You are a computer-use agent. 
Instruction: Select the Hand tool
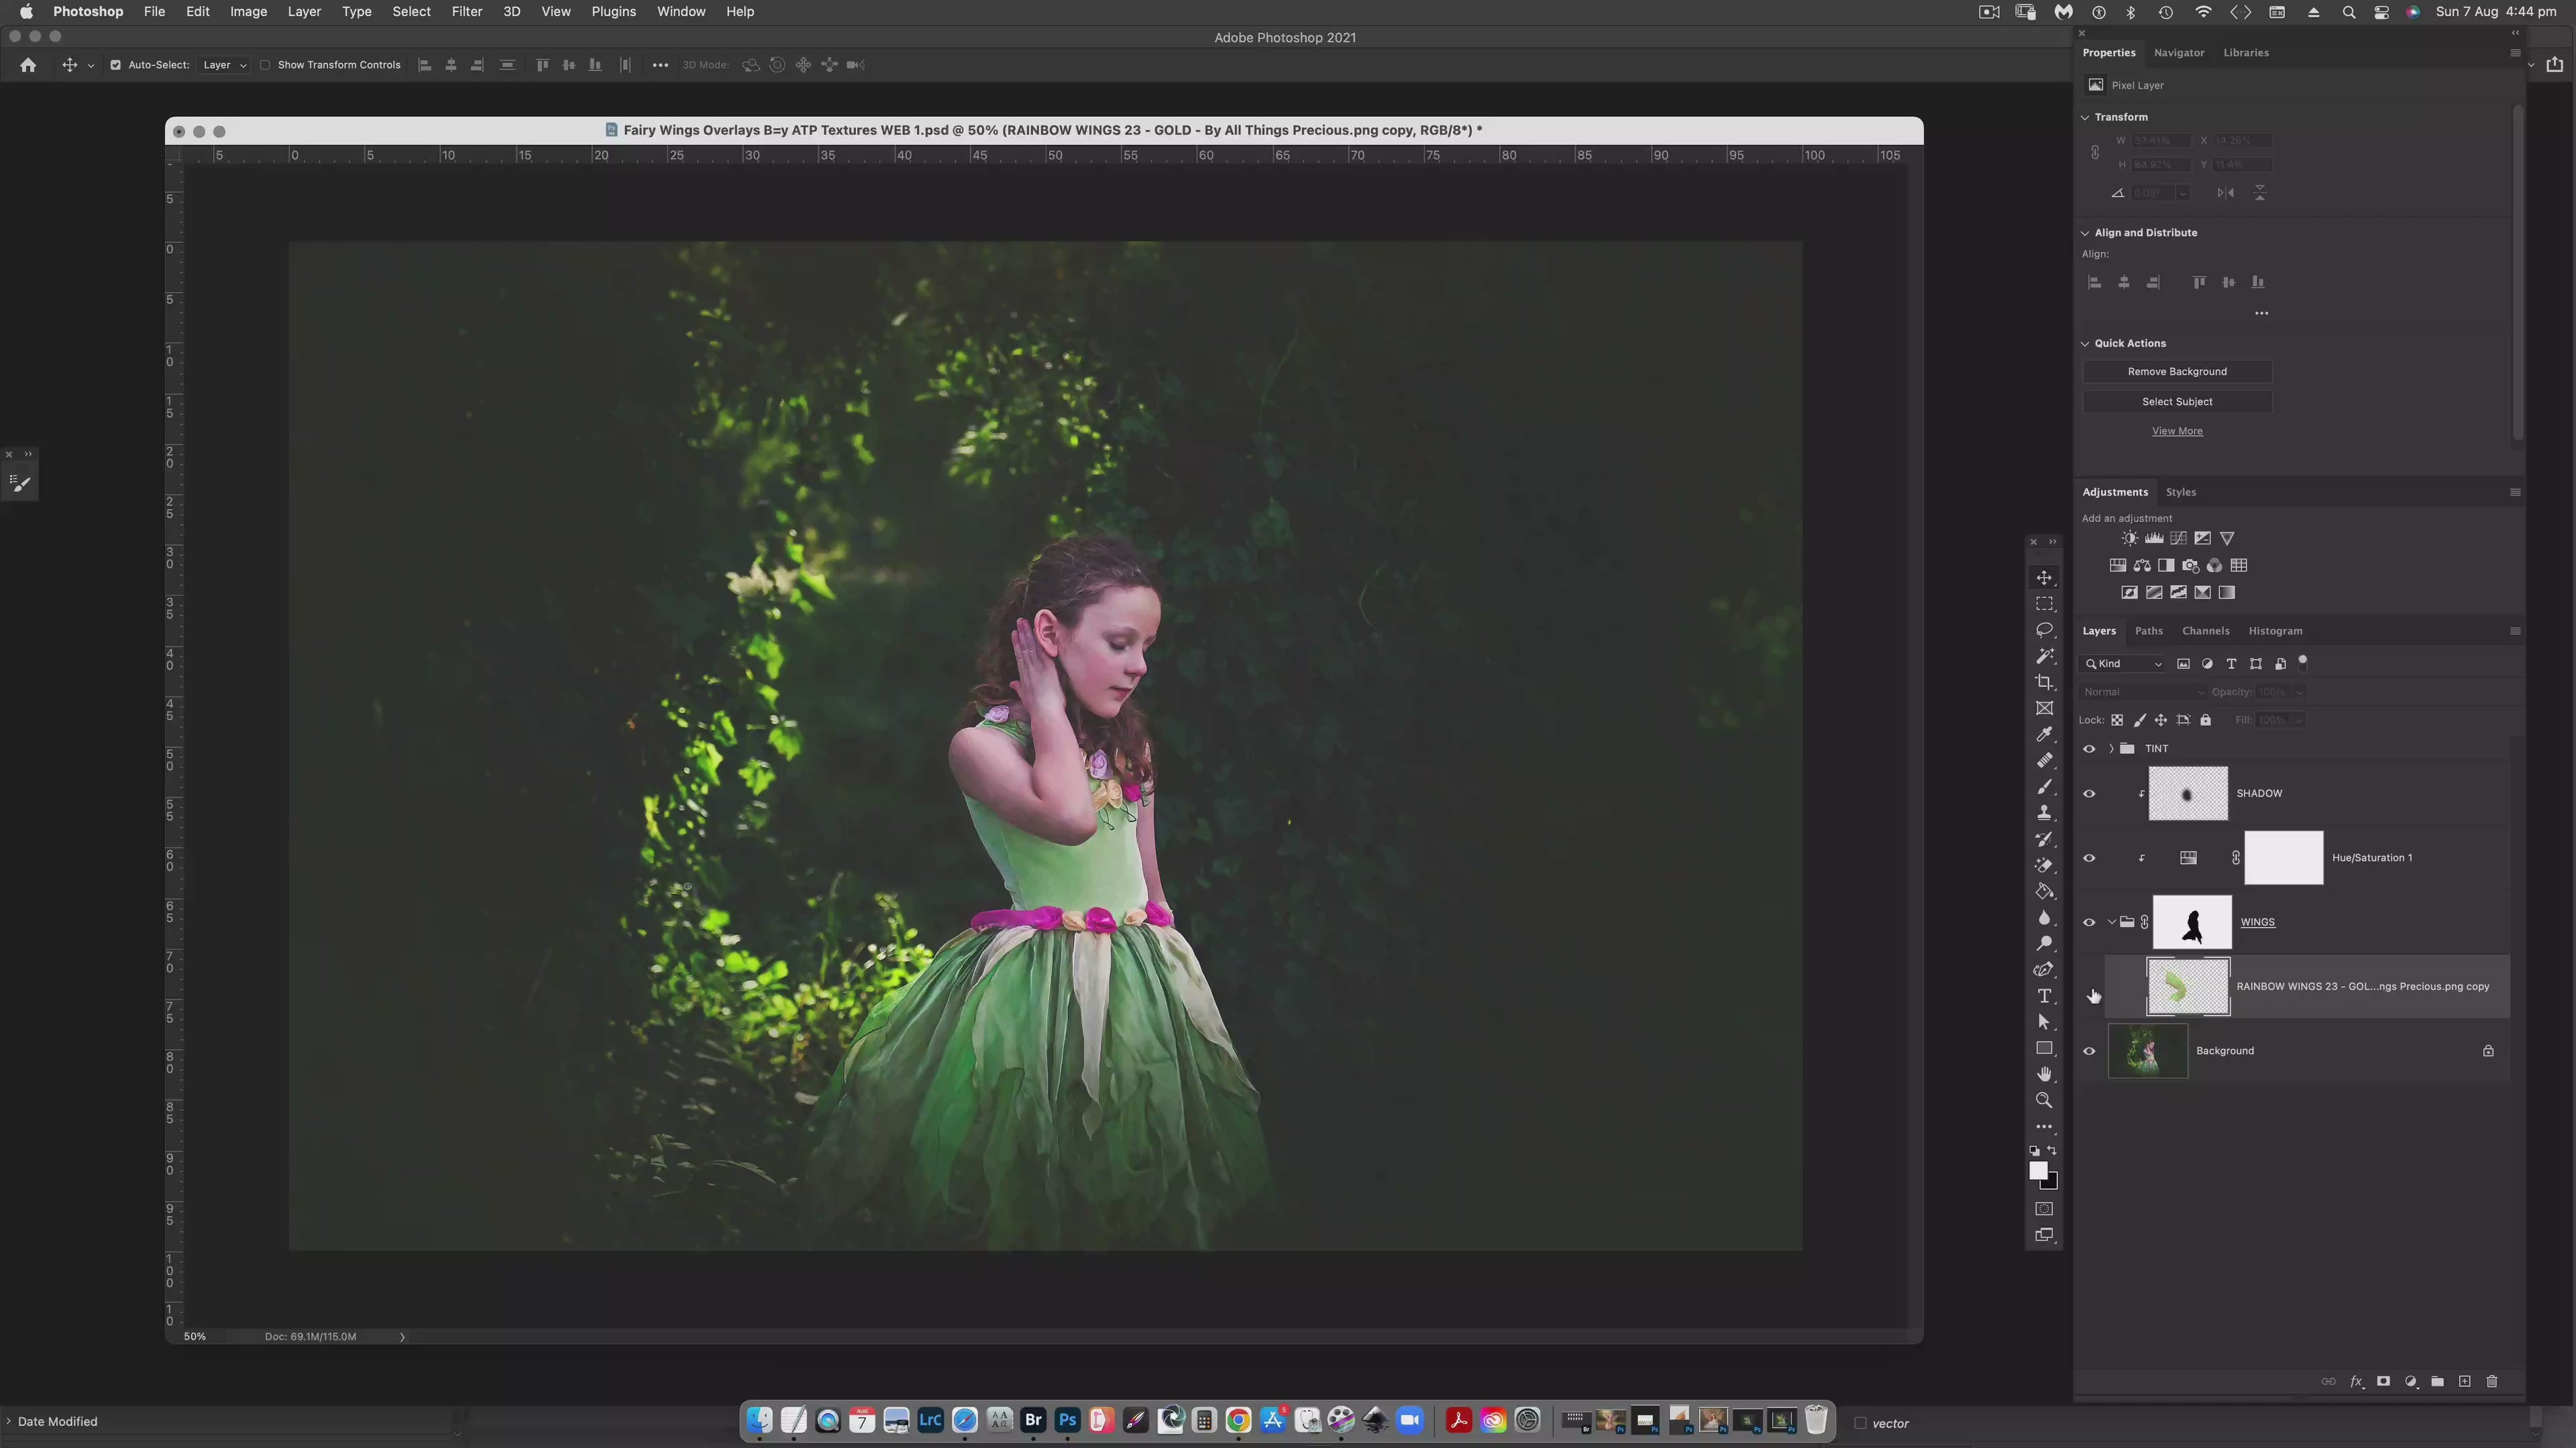pyautogui.click(x=2044, y=1074)
